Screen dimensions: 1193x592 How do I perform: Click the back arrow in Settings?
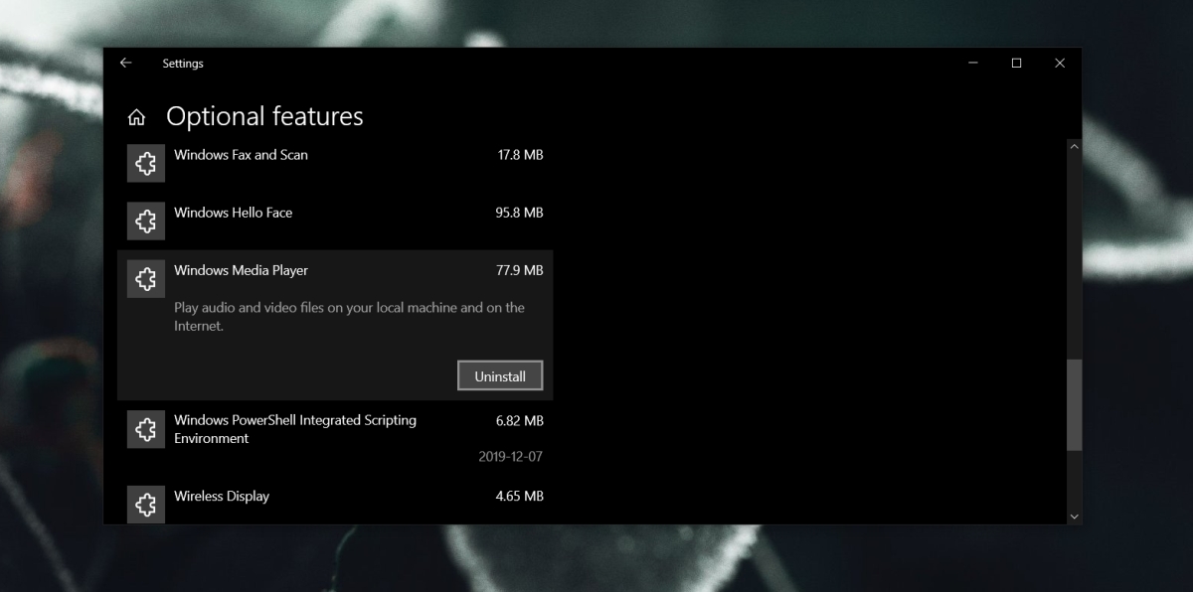click(125, 63)
